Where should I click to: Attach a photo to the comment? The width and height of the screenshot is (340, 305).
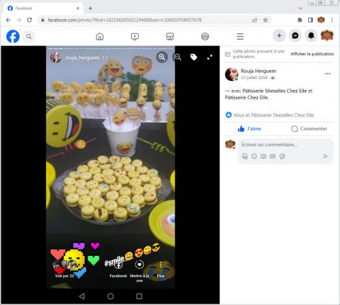point(263,157)
